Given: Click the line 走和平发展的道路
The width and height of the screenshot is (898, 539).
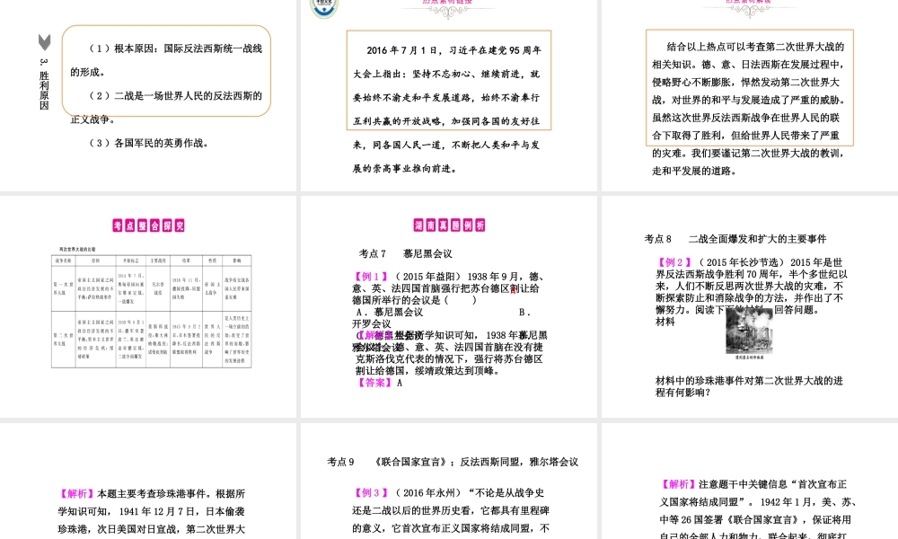Looking at the screenshot, I should 694,172.
